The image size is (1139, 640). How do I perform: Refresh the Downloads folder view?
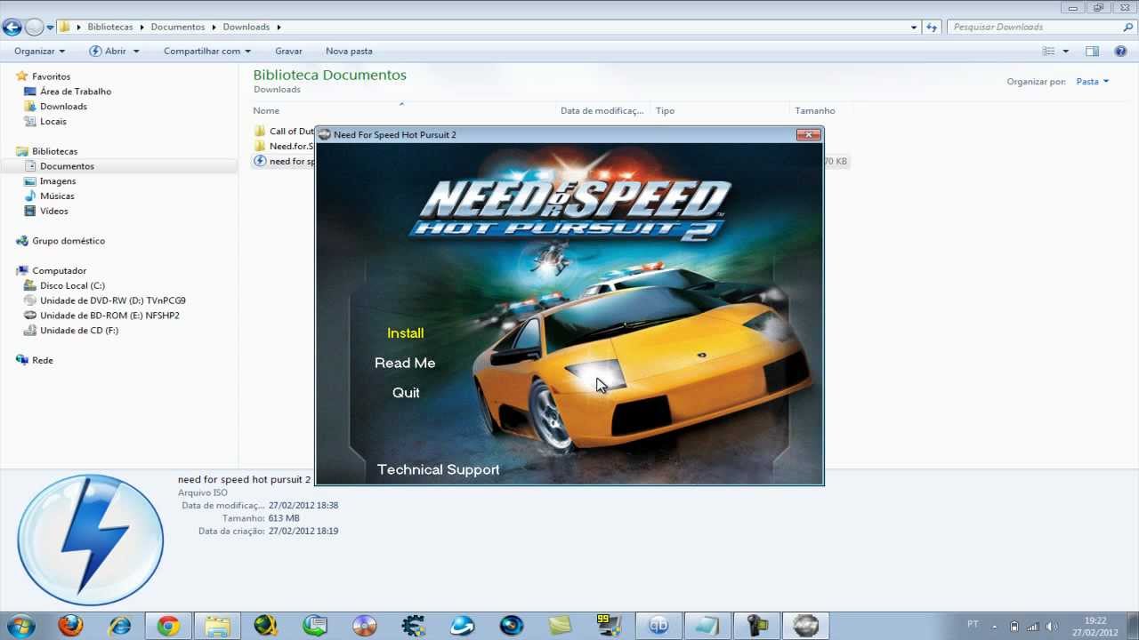(932, 28)
